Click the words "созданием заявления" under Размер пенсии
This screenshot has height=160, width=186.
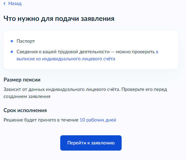coord(27,96)
